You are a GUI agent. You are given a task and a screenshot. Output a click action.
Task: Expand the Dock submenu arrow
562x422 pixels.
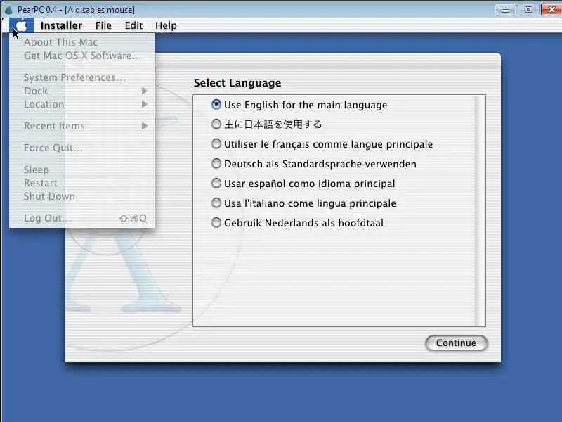click(145, 91)
